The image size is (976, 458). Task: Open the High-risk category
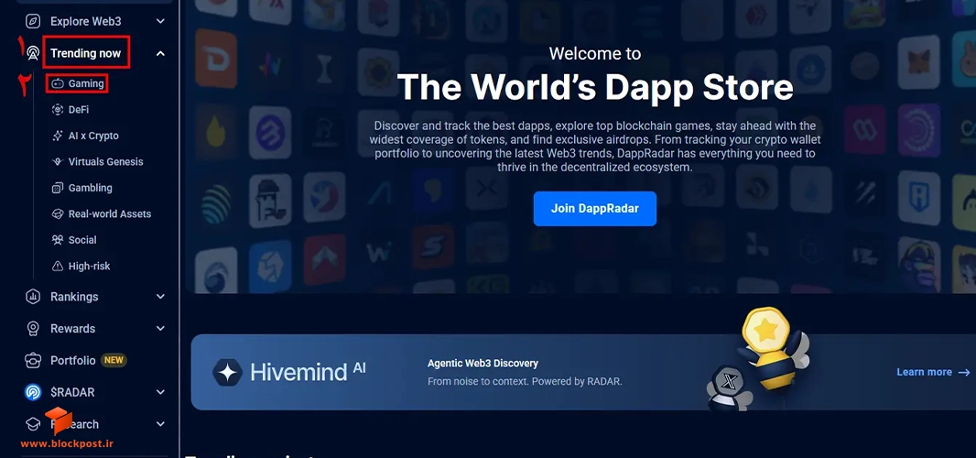89,266
